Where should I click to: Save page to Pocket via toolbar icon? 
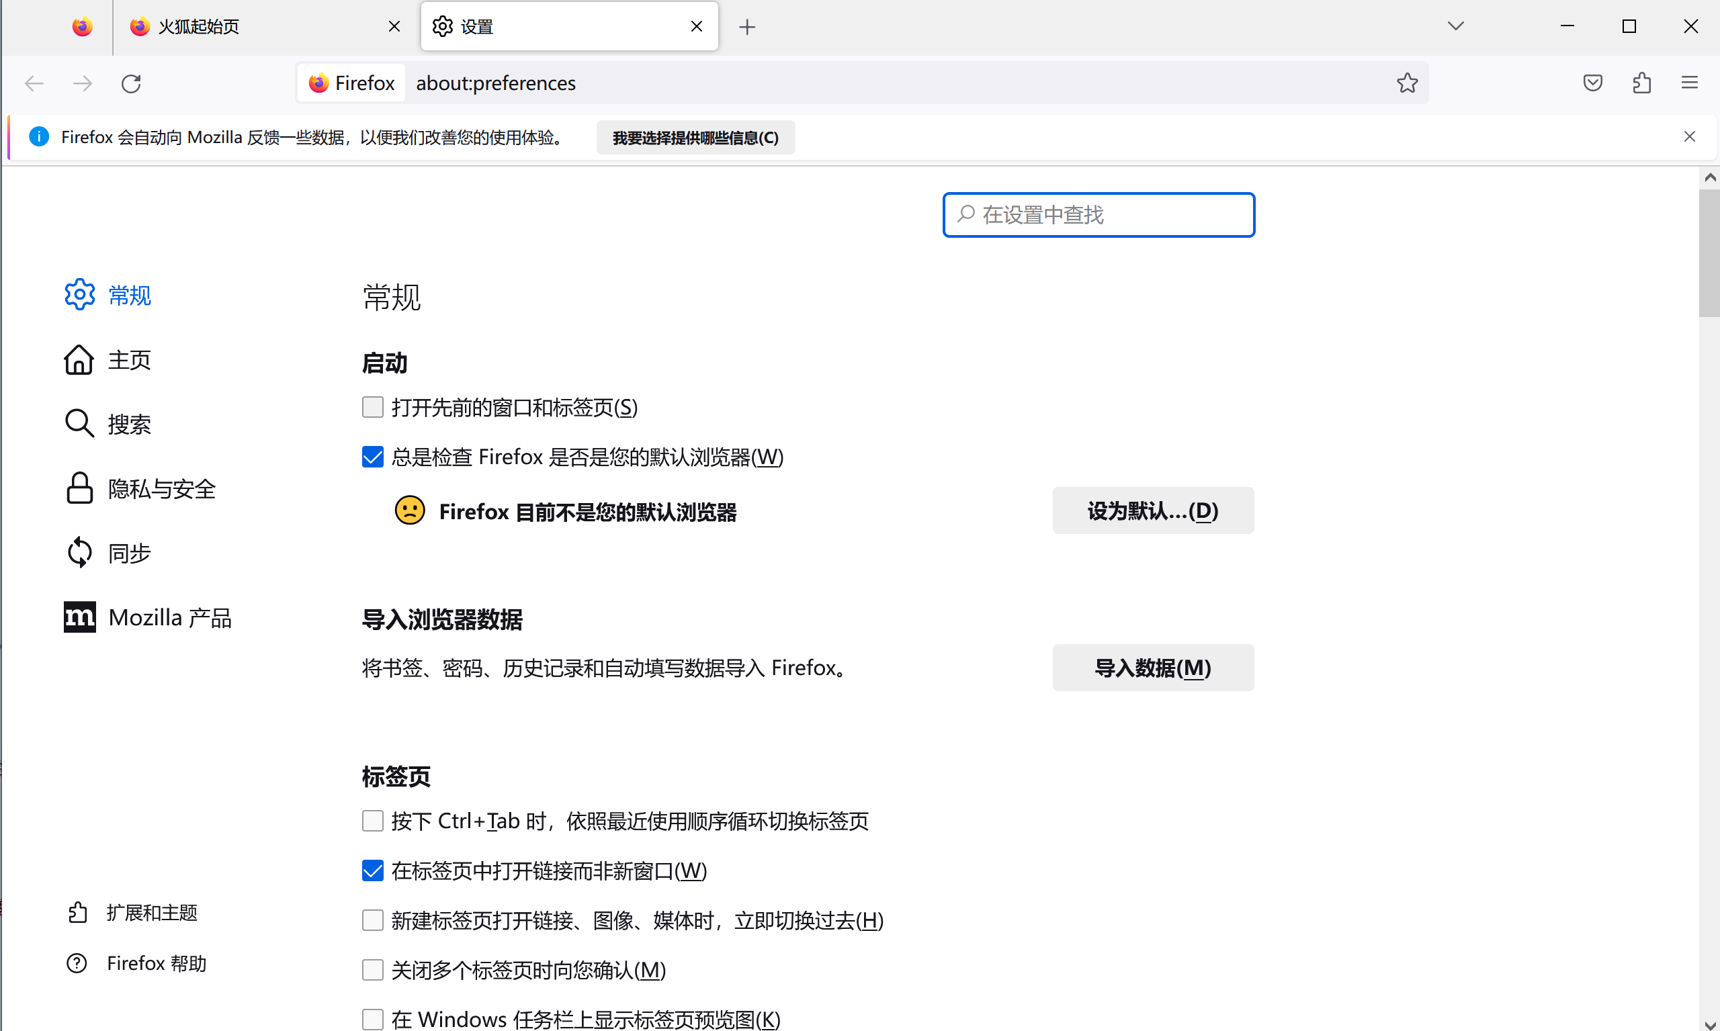[1592, 83]
